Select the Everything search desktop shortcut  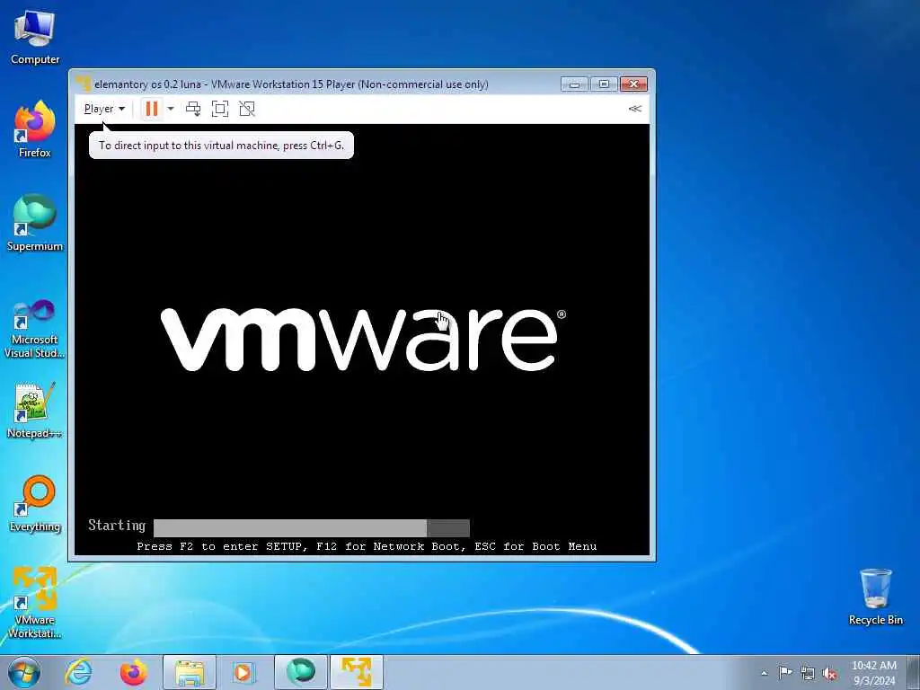35,503
